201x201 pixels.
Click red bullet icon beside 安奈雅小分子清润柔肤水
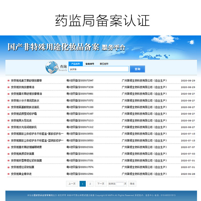(x=9, y=100)
